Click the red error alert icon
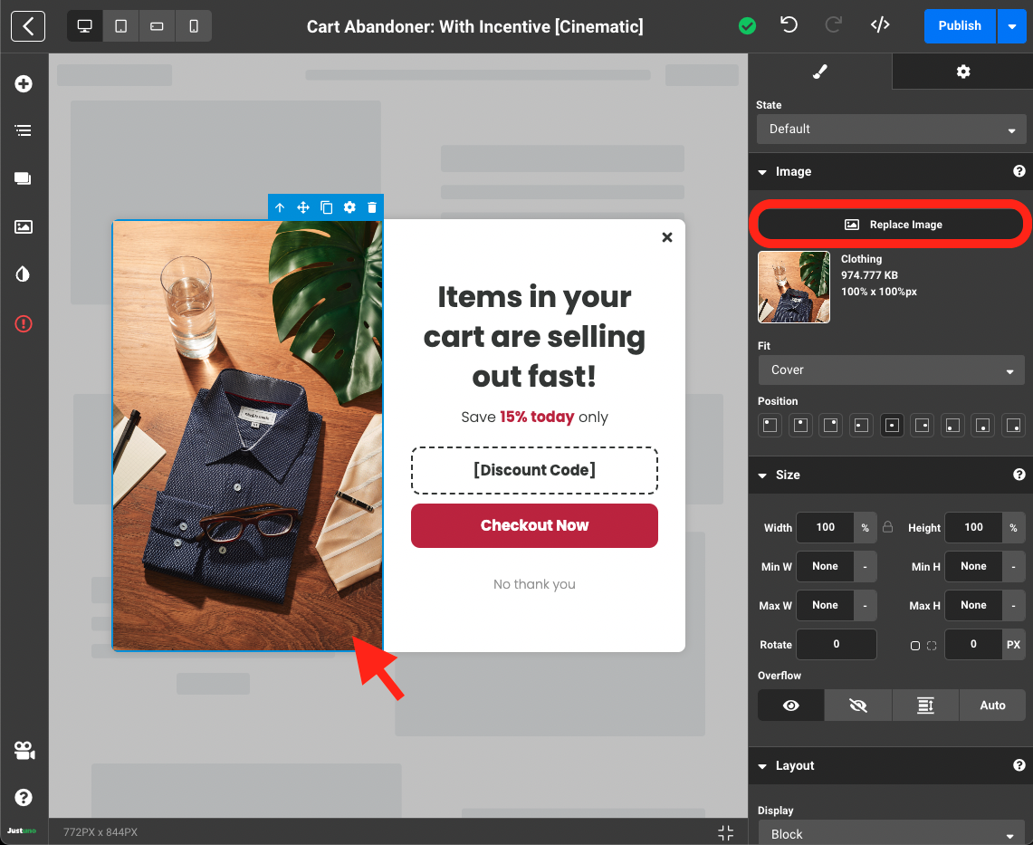1033x845 pixels. (x=24, y=323)
